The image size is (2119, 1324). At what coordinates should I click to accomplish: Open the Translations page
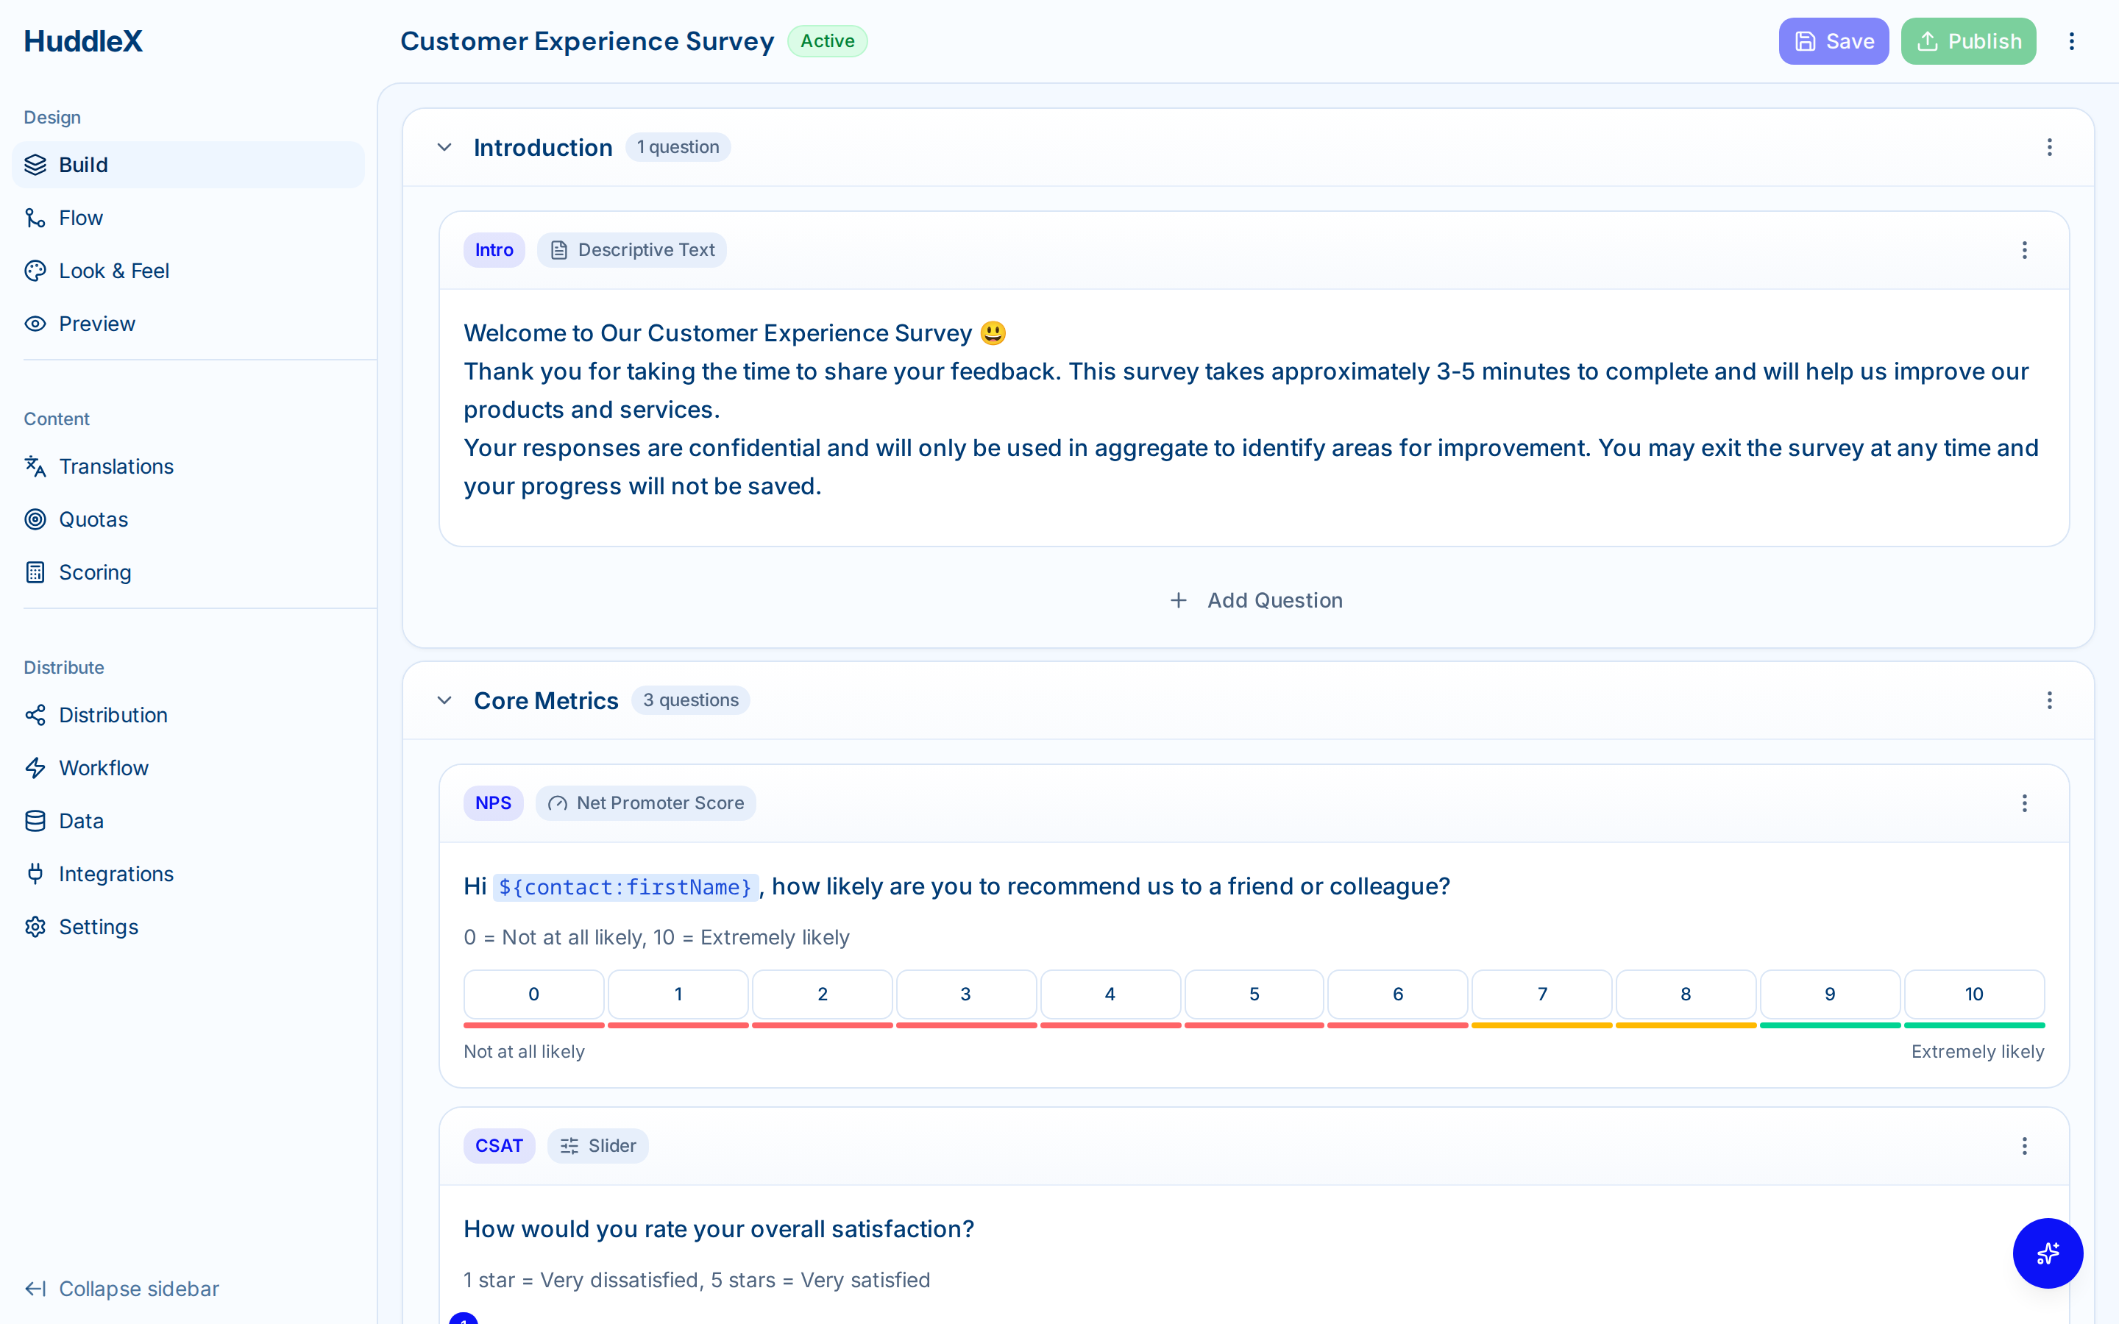pyautogui.click(x=188, y=467)
